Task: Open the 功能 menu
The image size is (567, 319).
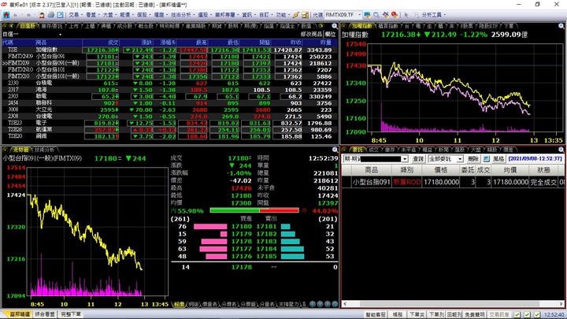Action: pos(283,15)
